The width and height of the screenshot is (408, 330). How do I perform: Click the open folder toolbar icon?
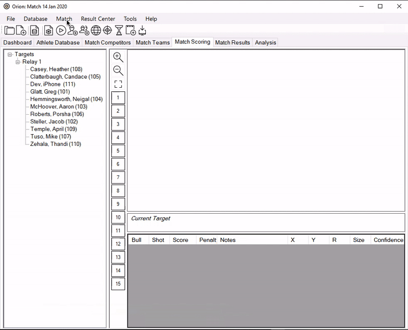(x=9, y=31)
